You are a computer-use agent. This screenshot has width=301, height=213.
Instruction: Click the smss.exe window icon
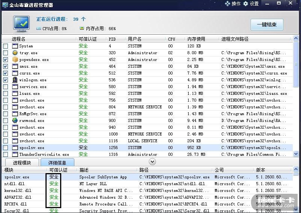(x=15, y=66)
